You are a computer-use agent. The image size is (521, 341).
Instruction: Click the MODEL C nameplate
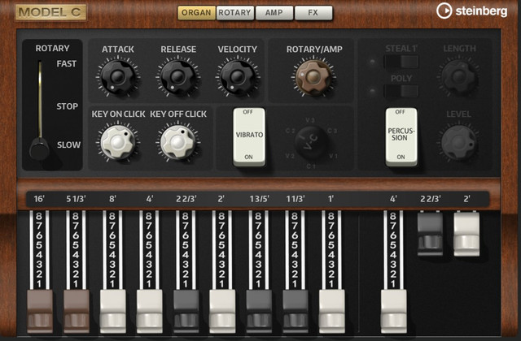click(x=50, y=13)
